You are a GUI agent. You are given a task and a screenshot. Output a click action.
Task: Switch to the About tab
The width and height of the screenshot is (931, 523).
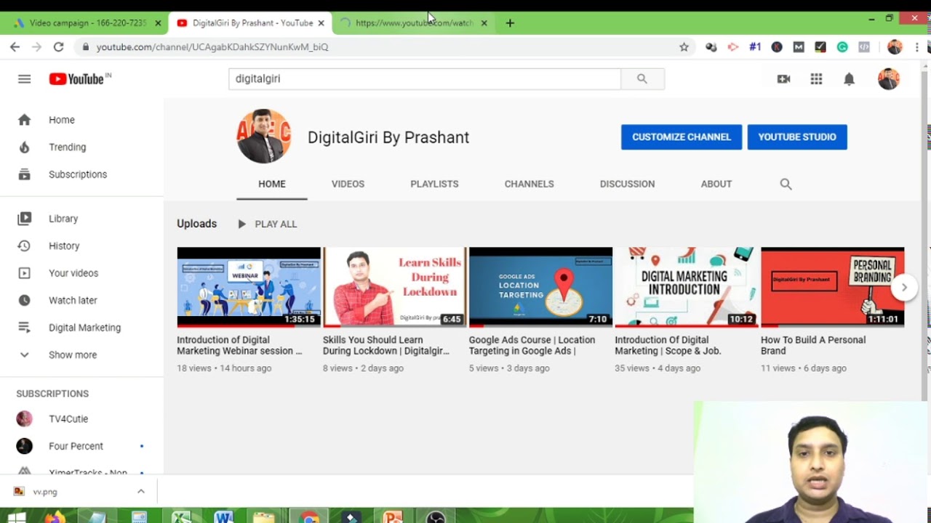point(716,184)
